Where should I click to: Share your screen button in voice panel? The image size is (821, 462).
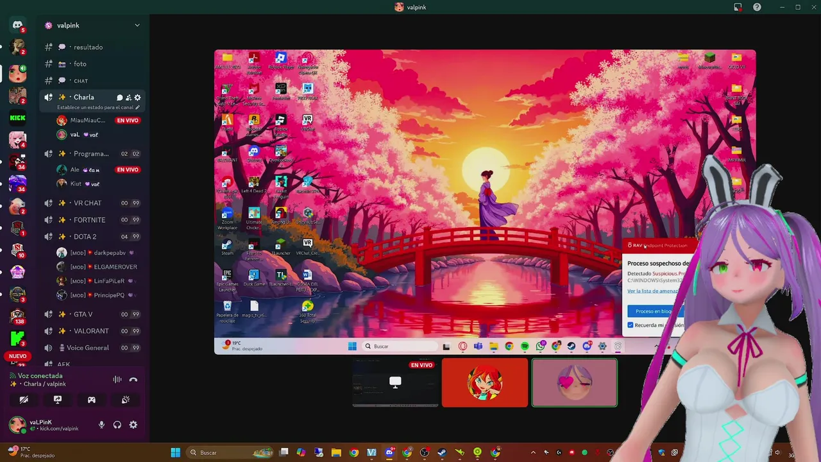58,400
